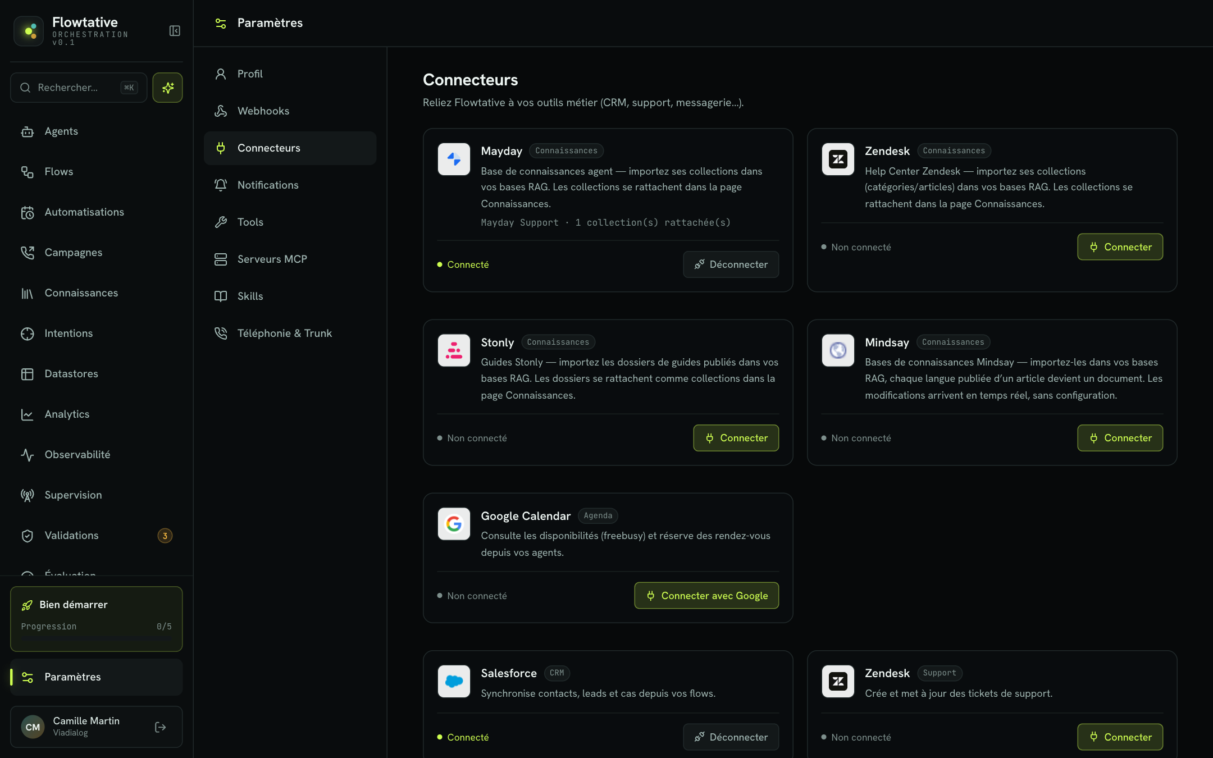Click the Observabilité activity icon
1213x758 pixels.
point(28,455)
